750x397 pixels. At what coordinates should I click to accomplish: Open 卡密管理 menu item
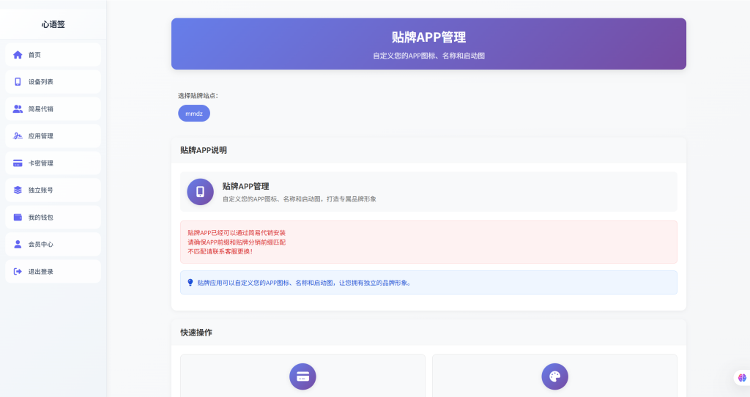click(x=53, y=163)
